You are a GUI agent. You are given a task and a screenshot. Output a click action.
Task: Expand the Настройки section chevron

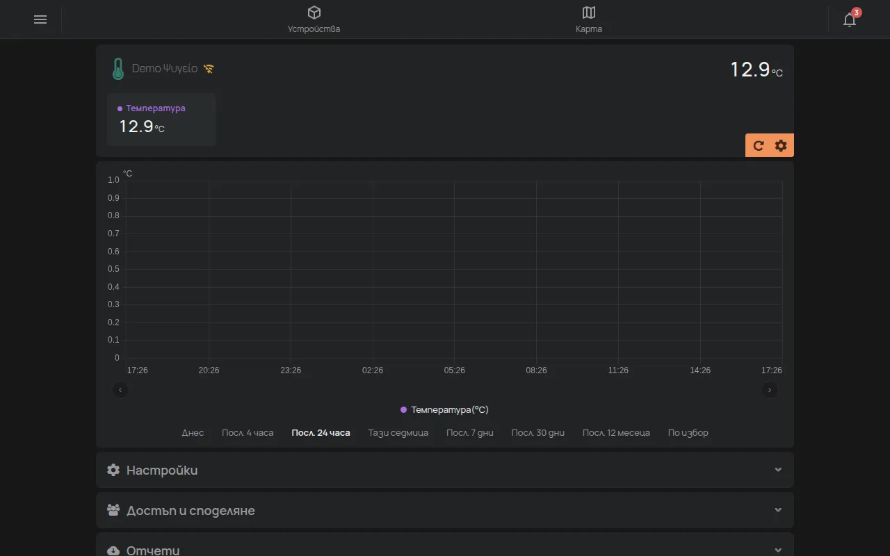(x=778, y=470)
